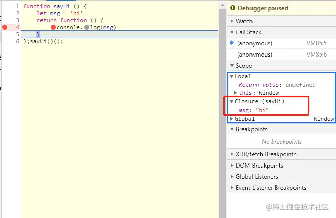
Task: Click the 'hi' string literal on line 2
Action: [x=76, y=13]
